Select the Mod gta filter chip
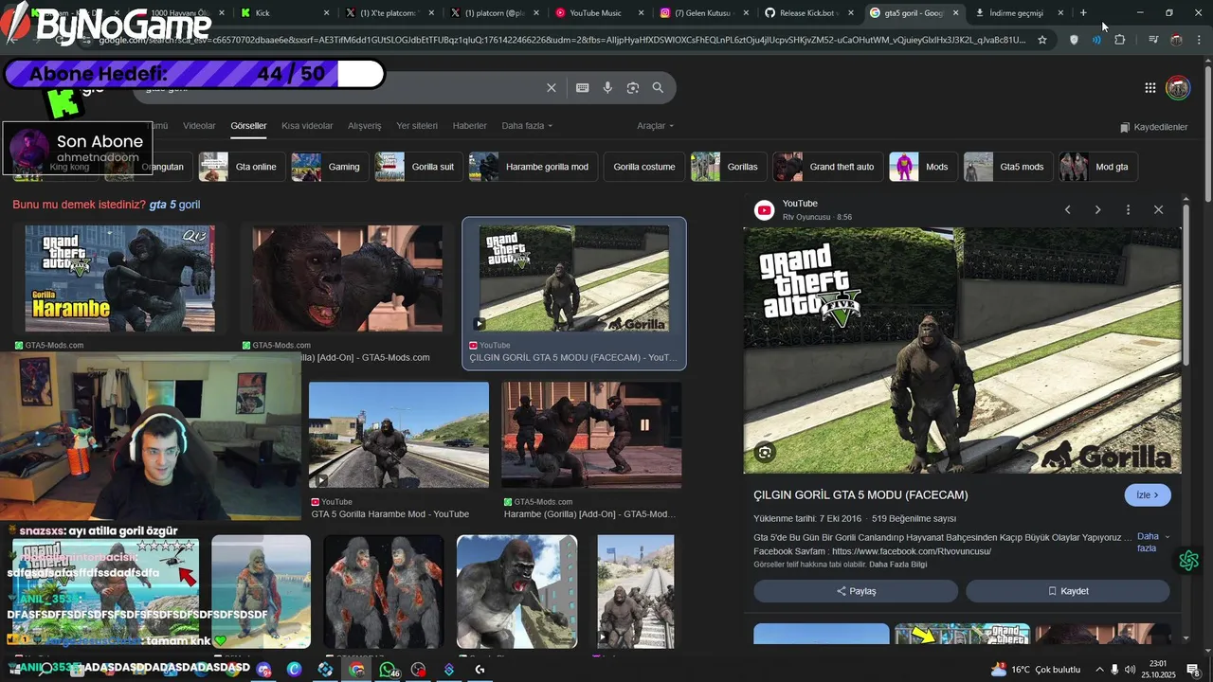Viewport: 1213px width, 682px height. 1098,167
